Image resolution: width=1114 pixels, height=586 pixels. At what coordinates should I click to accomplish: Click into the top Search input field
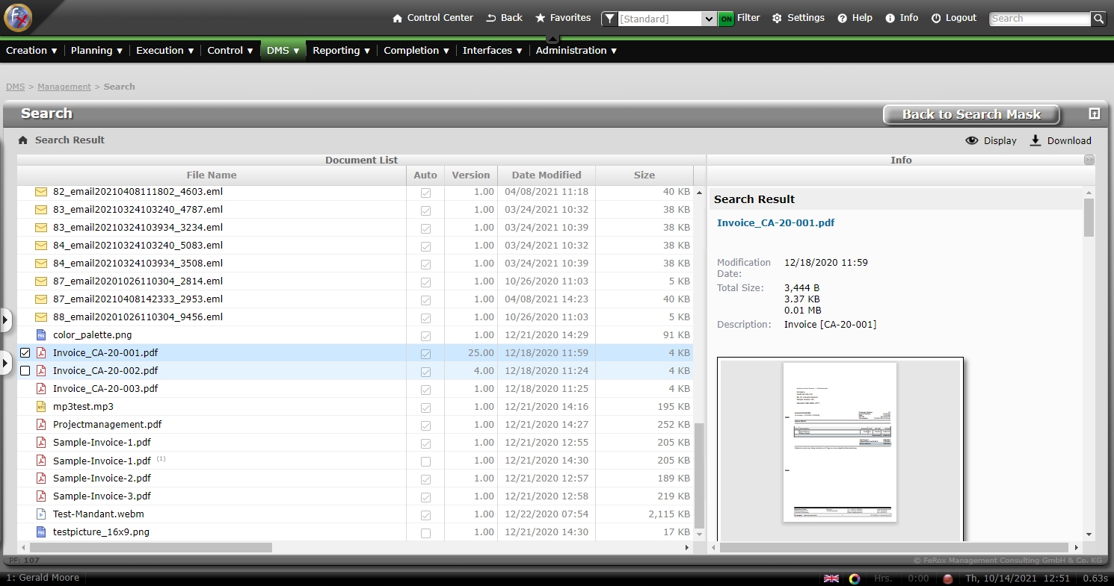pos(1040,19)
